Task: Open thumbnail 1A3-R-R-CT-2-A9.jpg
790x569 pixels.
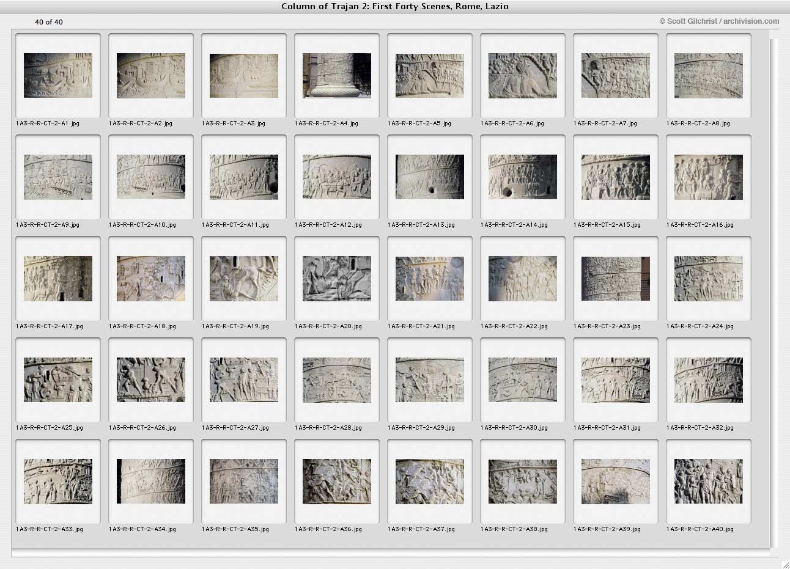Action: tap(58, 177)
